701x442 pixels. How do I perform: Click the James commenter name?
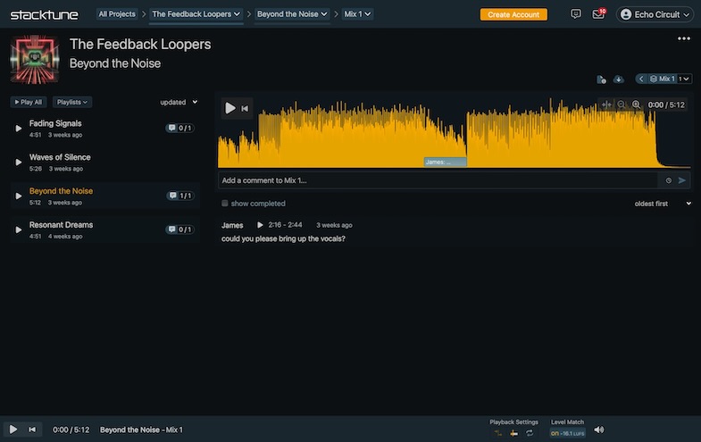tap(232, 225)
